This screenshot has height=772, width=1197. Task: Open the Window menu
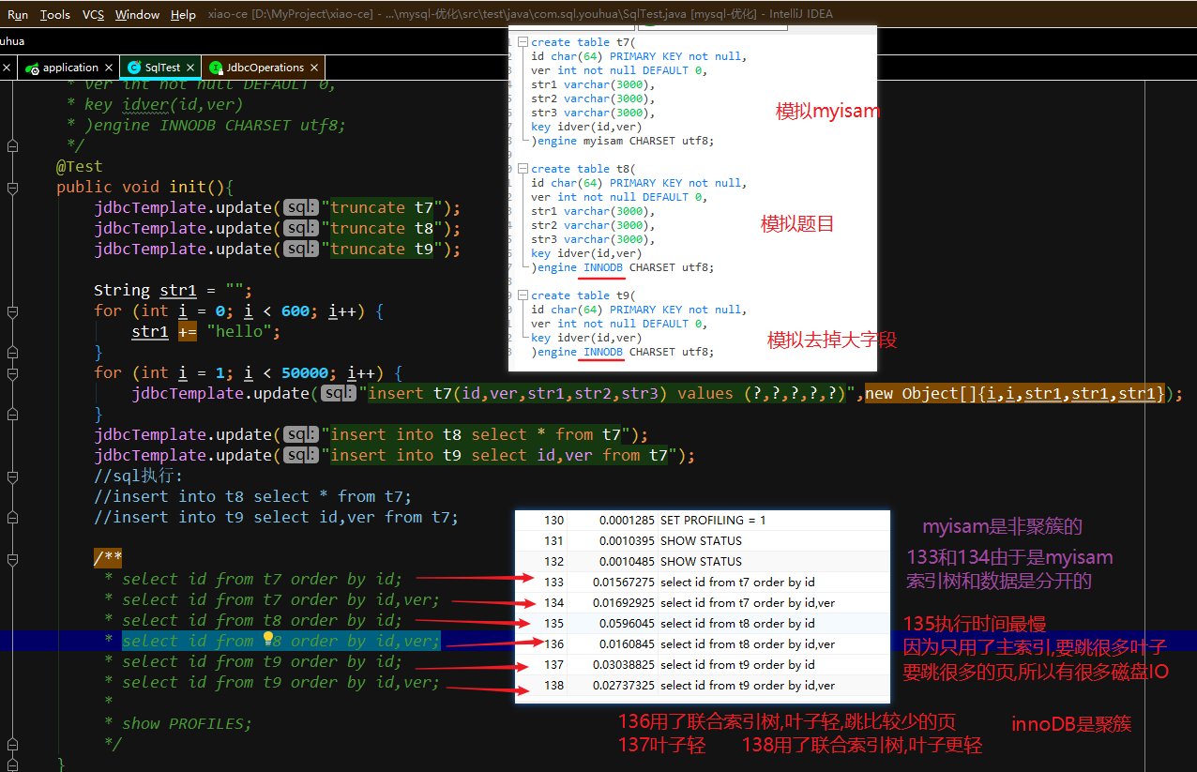tap(137, 14)
